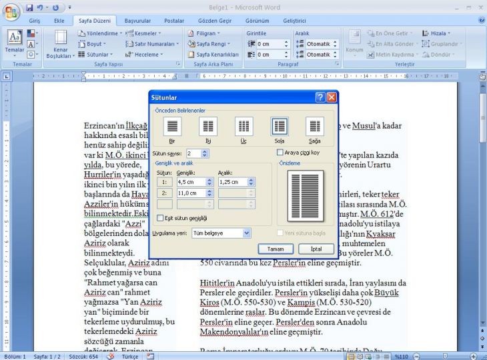Click the zoom in plus button
This screenshot has width=487, height=360.
pos(474,357)
